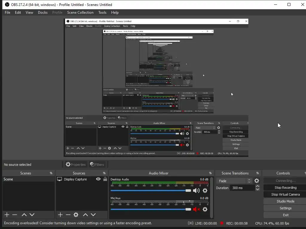Screen dimensions: 306x229
Task: Select the Scene item in Scenes list
Action: 28,179
